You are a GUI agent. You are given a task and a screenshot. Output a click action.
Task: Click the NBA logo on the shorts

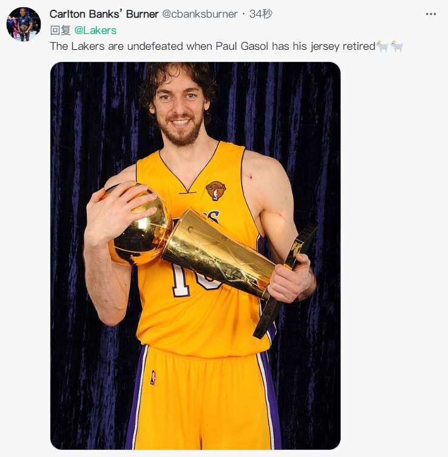click(153, 377)
